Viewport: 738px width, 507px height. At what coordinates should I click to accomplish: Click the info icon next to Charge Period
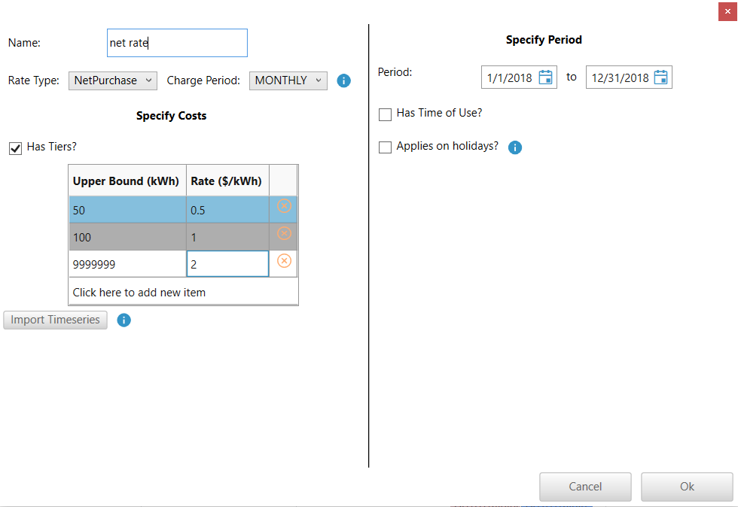344,80
